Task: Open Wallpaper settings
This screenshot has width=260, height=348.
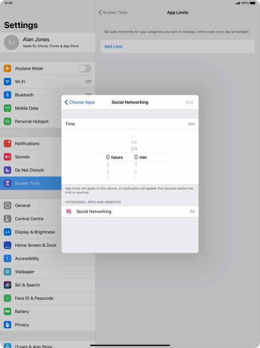Action: [48, 272]
